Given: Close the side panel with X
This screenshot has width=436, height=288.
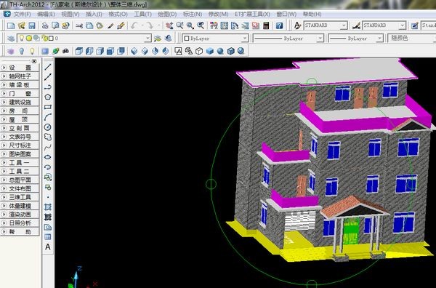Looking at the screenshot, I should 34,61.
